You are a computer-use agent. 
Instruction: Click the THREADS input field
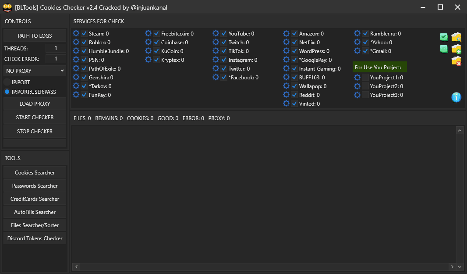[x=56, y=48]
